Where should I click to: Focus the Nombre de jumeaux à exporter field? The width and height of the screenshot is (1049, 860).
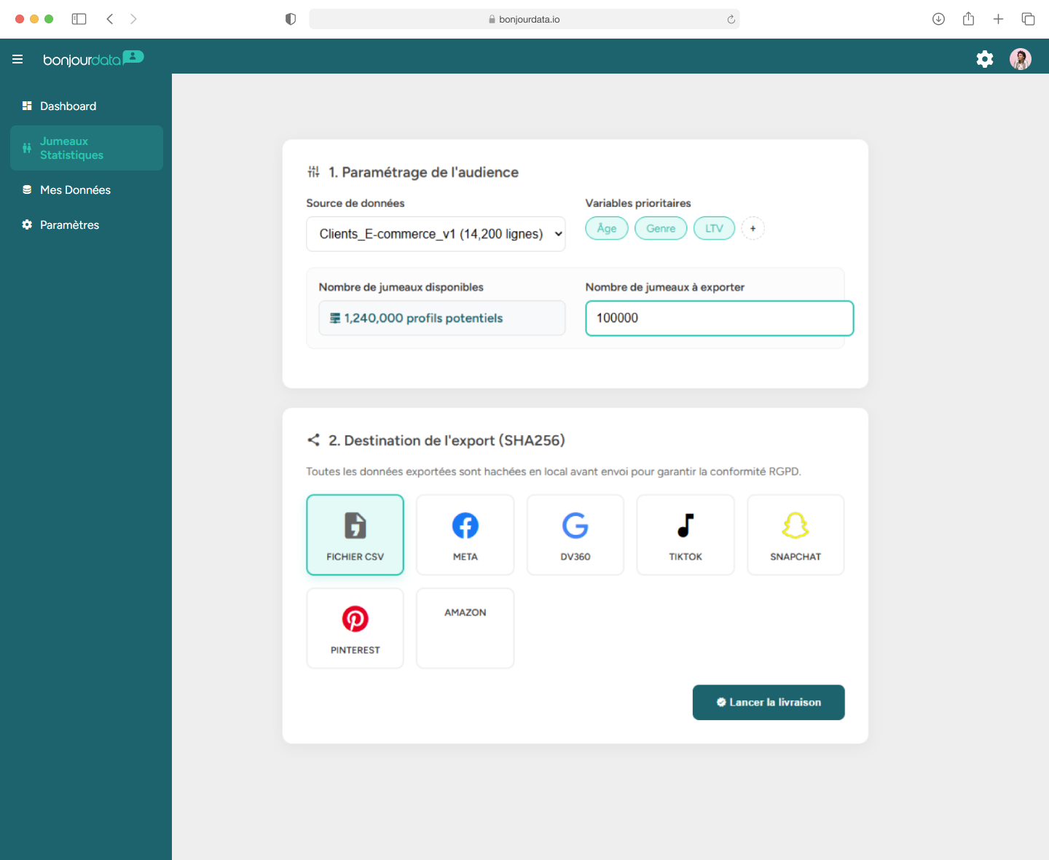719,318
